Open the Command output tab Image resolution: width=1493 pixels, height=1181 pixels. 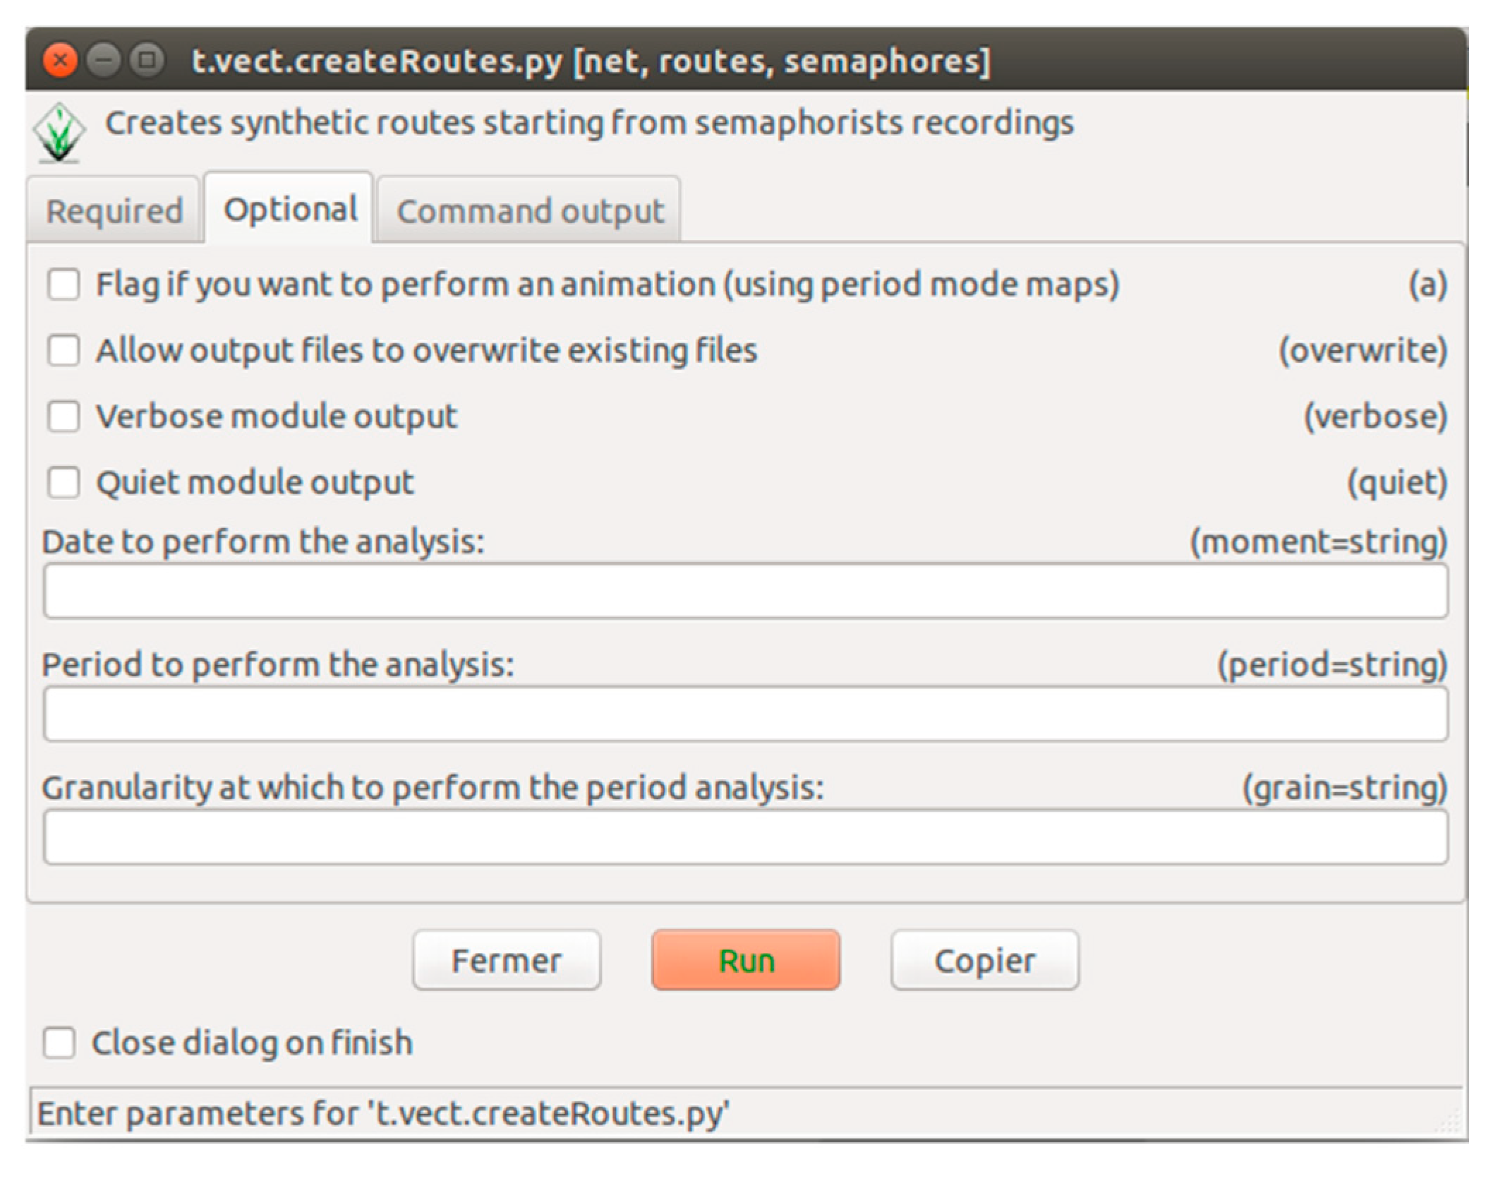pyautogui.click(x=530, y=211)
